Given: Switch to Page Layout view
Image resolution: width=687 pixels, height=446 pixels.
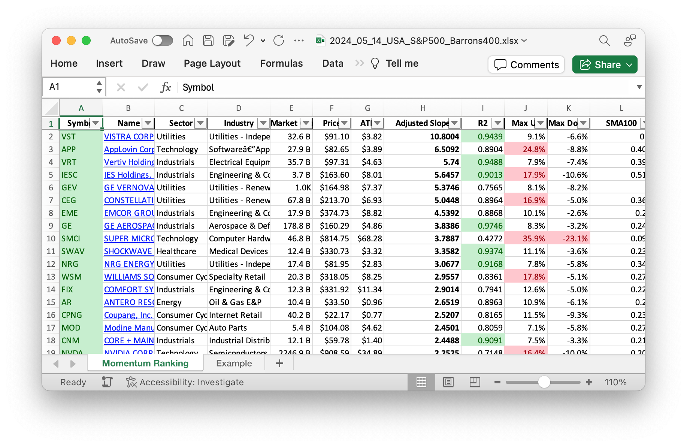Looking at the screenshot, I should (448, 382).
